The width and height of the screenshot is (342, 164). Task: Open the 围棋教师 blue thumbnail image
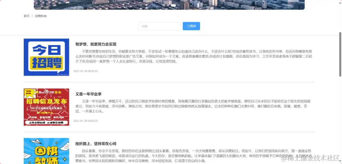tap(46, 151)
